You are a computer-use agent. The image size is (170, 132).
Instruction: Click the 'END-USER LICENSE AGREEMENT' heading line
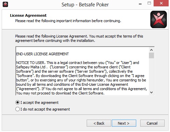pyautogui.click(x=42, y=54)
